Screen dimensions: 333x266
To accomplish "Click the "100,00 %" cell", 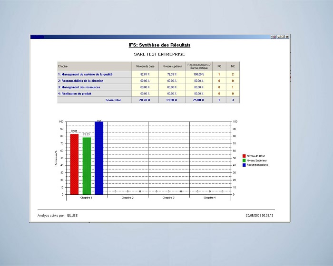I will click(199, 74).
